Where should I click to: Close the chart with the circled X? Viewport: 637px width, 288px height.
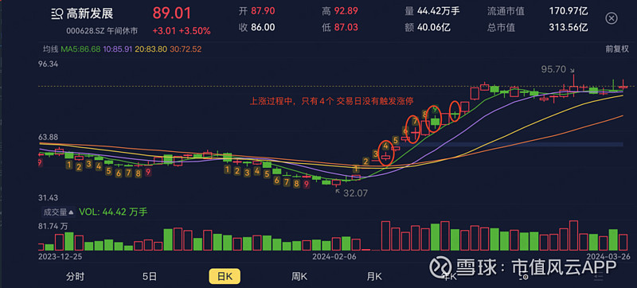tap(612, 18)
